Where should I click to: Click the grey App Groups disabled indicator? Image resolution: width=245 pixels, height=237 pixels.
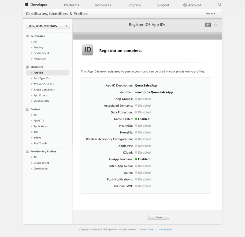pos(136,99)
